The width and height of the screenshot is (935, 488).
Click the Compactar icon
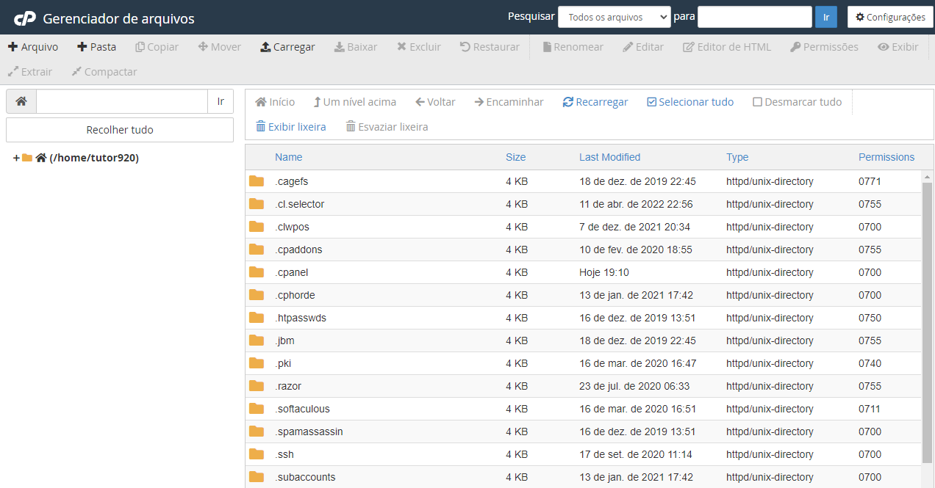point(104,71)
